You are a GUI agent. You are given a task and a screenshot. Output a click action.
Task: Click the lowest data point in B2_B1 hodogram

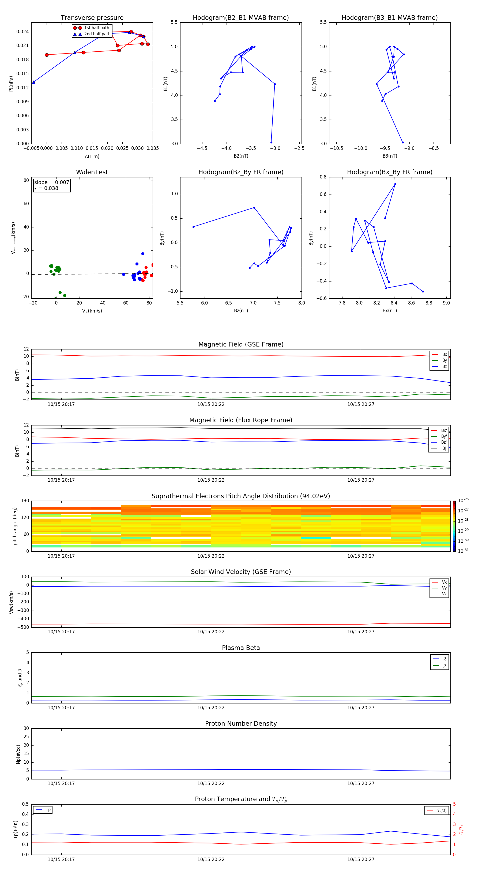(271, 142)
